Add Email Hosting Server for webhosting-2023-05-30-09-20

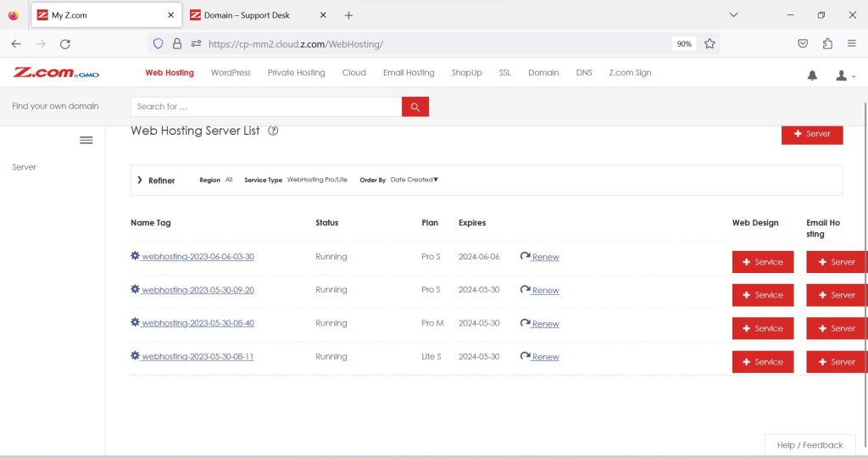point(837,295)
